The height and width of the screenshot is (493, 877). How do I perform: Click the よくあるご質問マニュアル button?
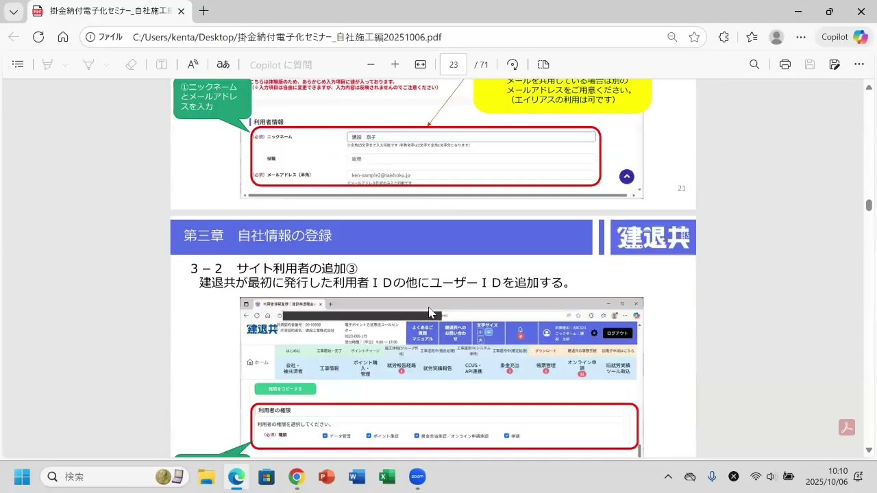click(422, 333)
